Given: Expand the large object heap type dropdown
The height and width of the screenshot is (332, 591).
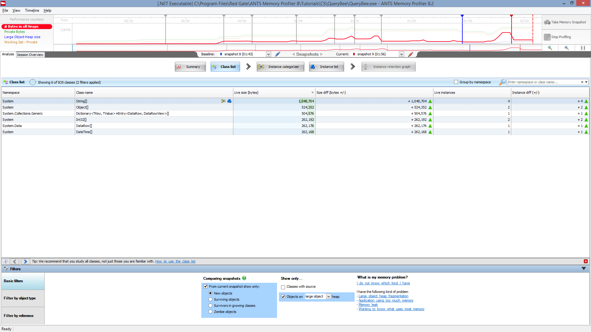Looking at the screenshot, I should (x=328, y=297).
